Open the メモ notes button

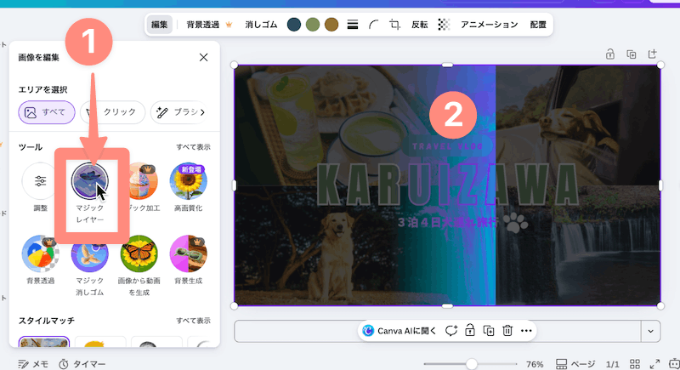pos(33,364)
